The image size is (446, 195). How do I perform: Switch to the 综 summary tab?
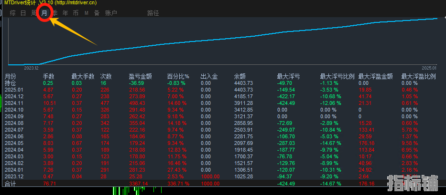point(13,13)
